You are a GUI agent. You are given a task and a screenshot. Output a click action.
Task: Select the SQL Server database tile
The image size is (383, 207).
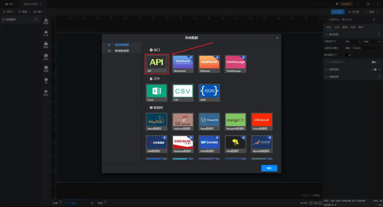point(183,122)
